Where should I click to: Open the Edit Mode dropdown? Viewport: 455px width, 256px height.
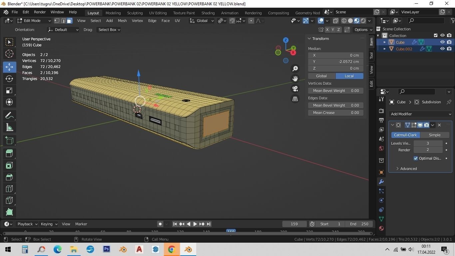34,21
